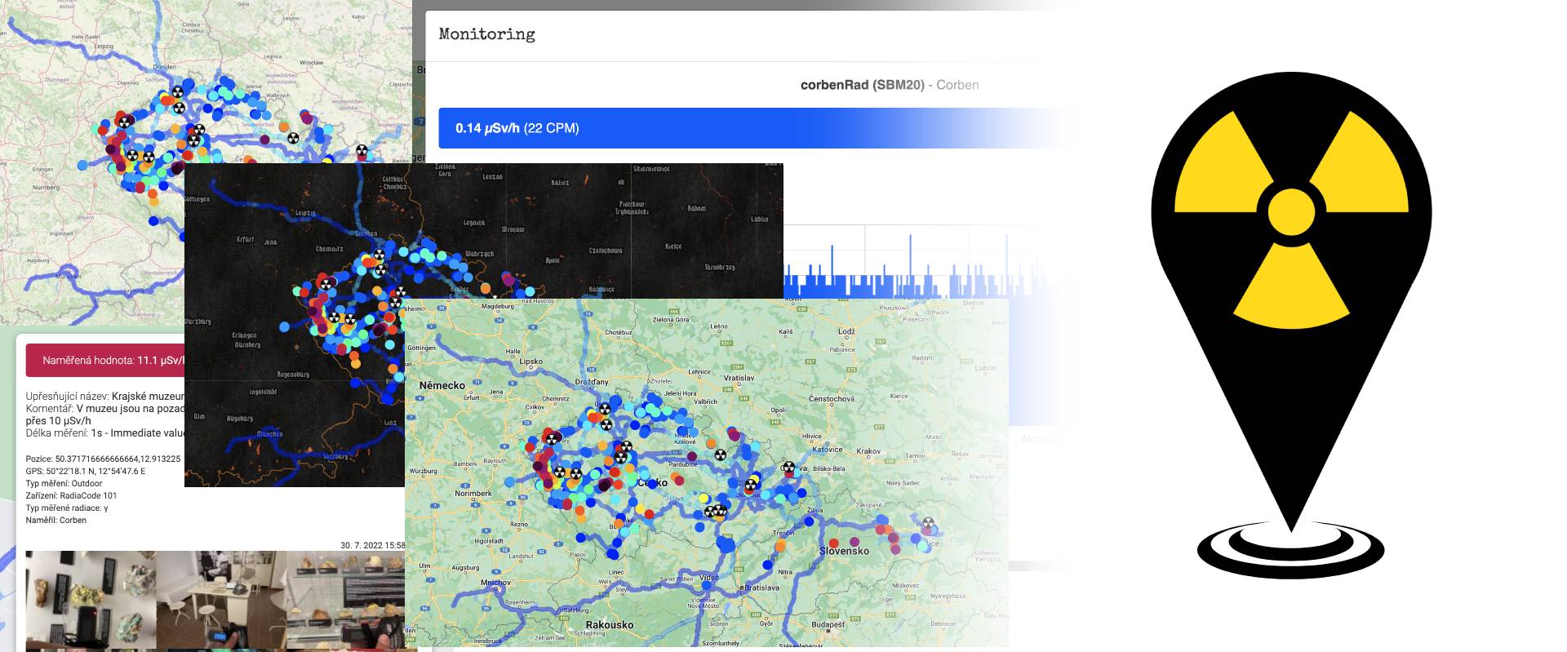The height and width of the screenshot is (652, 1567).
Task: Click the red Naměřená hodnota 11.1 µSv/h bar
Action: [106, 360]
